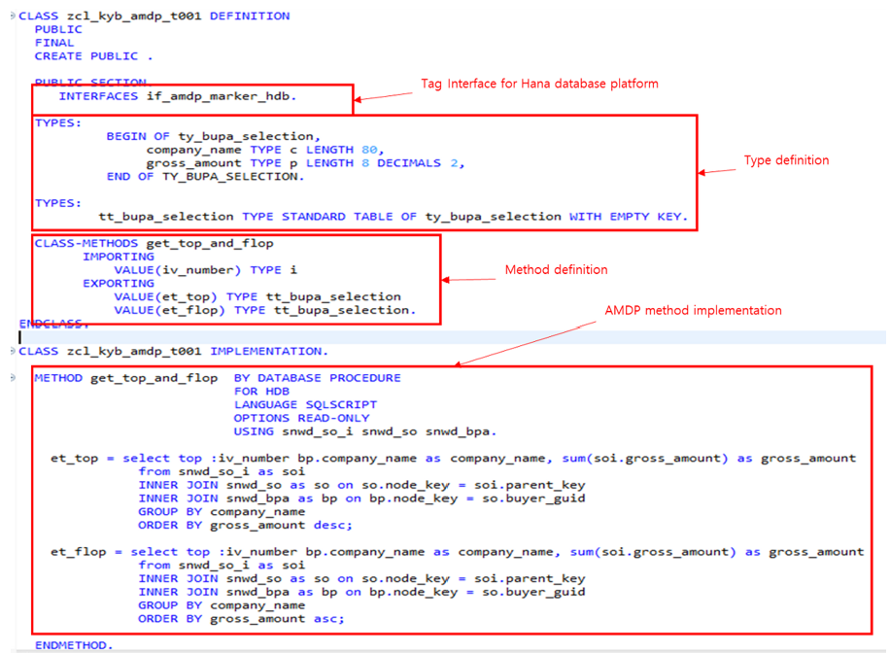Click the 'IMPORTING' keyword
This screenshot has height=653, width=890.
[x=119, y=257]
